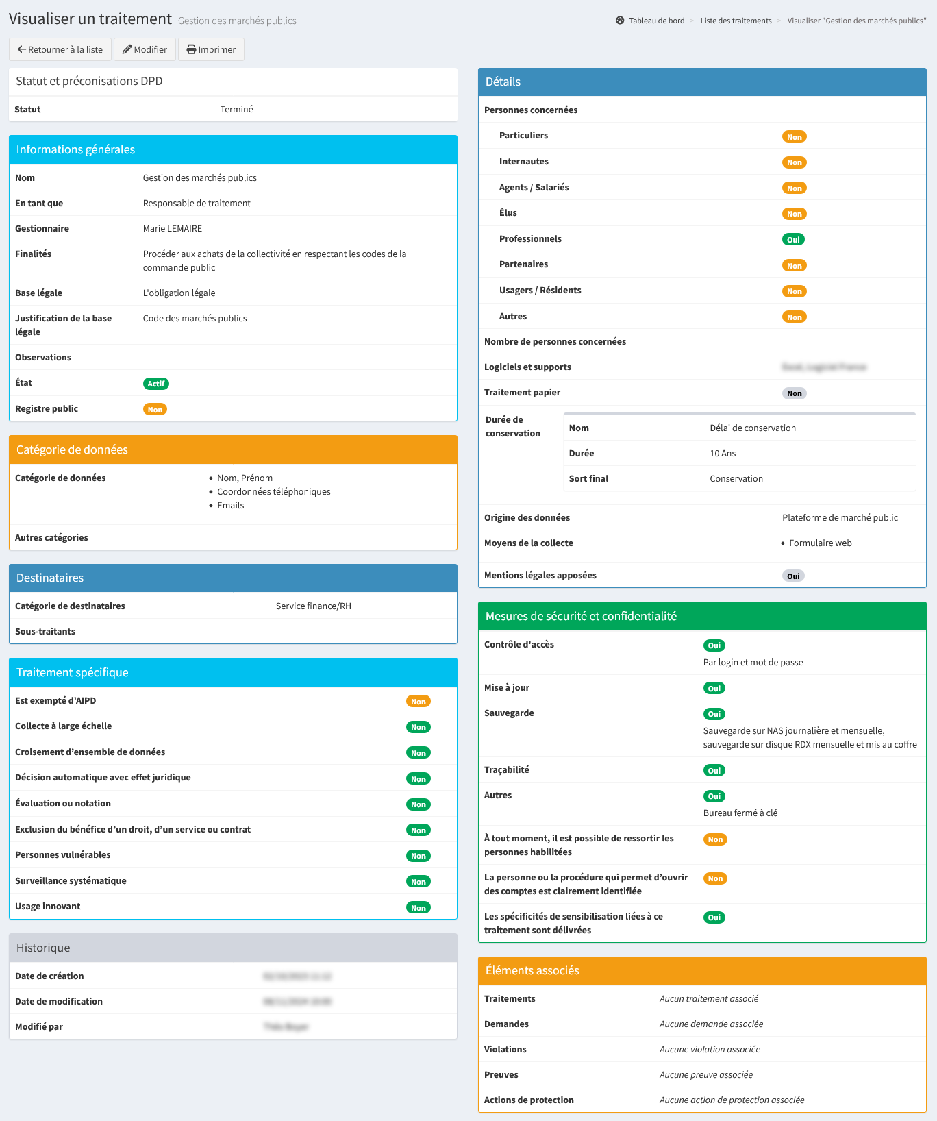937x1121 pixels.
Task: Click the Informations générales panel header
Action: pyautogui.click(x=233, y=149)
